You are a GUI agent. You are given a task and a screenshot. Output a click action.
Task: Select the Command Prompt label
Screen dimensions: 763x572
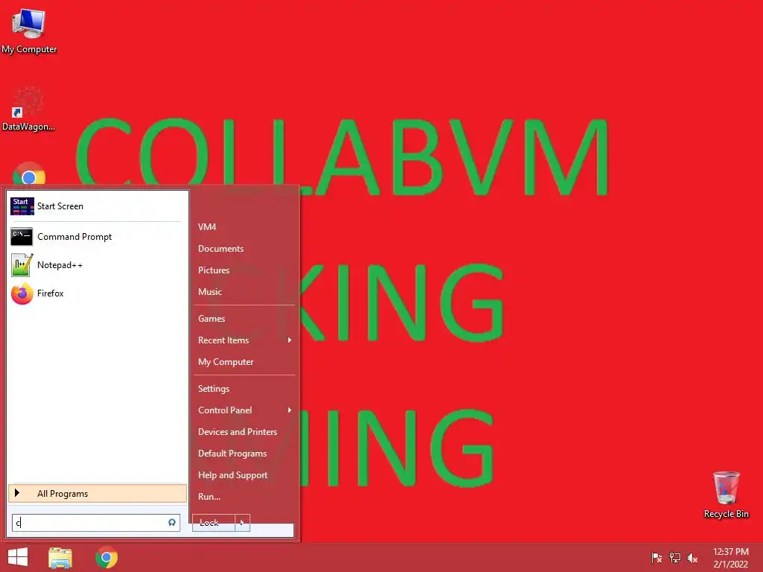(x=75, y=237)
